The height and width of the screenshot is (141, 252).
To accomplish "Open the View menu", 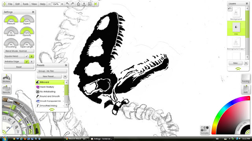I will click(x=34, y=4).
